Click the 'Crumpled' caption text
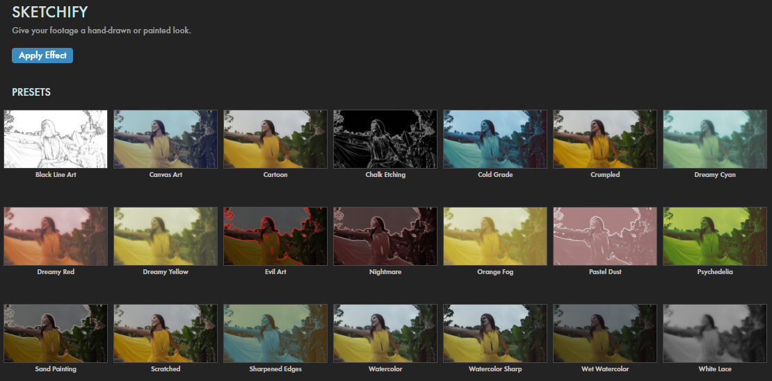The image size is (772, 381). 604,175
